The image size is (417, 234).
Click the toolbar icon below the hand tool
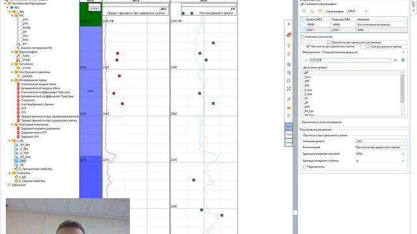click(289, 116)
